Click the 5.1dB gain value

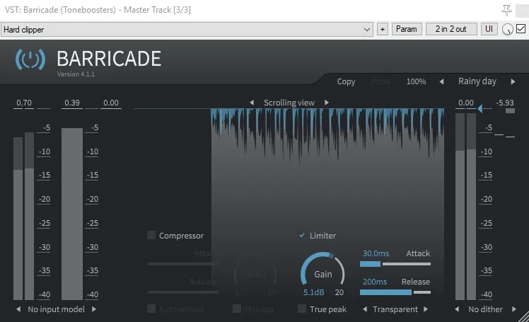tap(314, 292)
